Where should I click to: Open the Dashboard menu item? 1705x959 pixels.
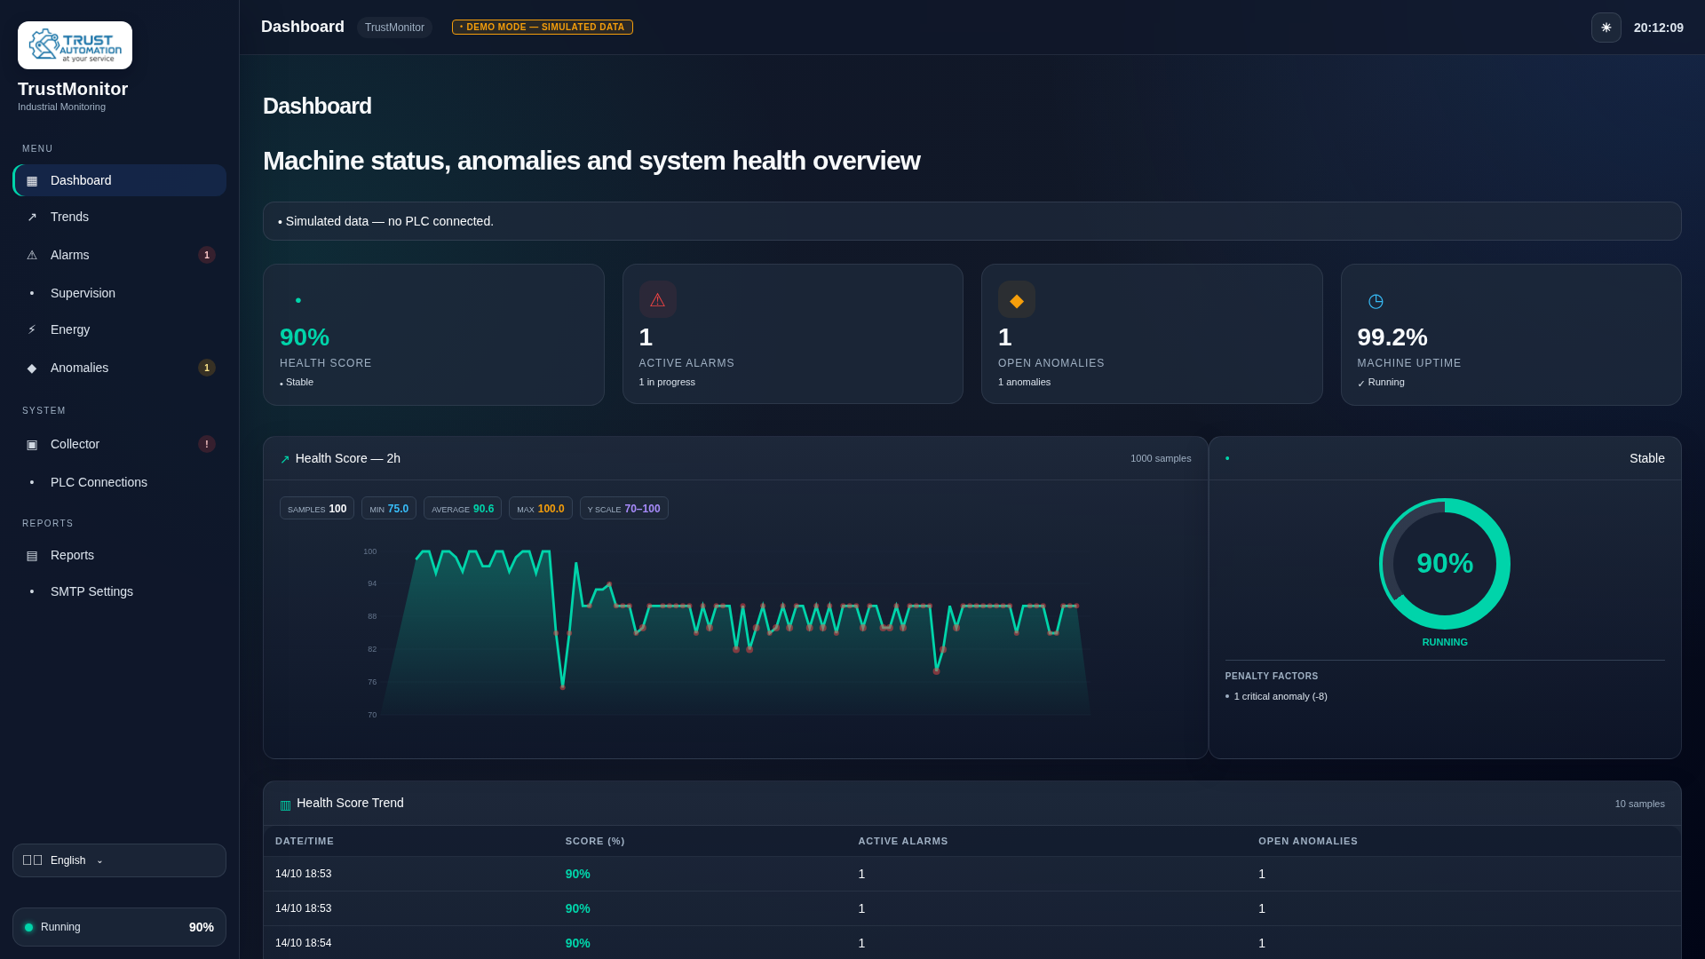coord(119,180)
